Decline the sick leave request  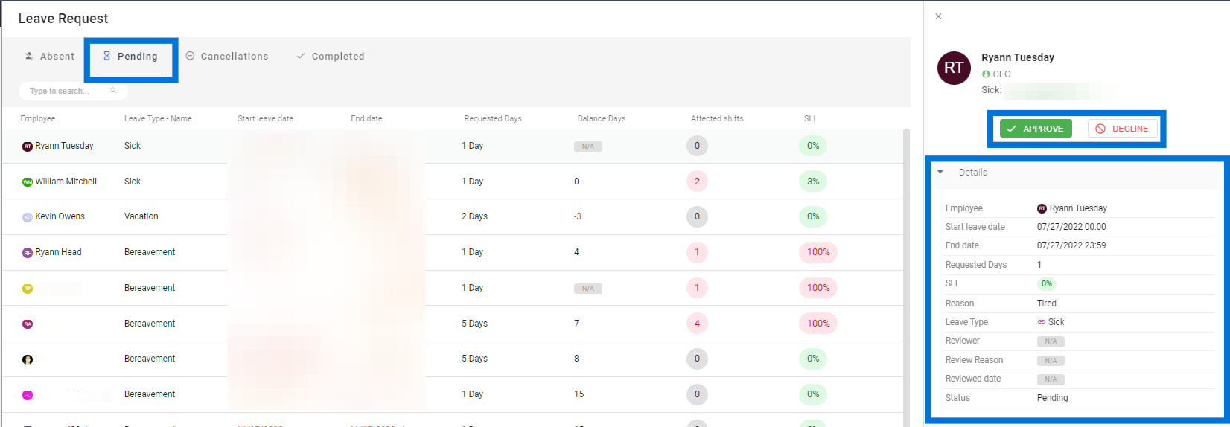click(x=1123, y=129)
